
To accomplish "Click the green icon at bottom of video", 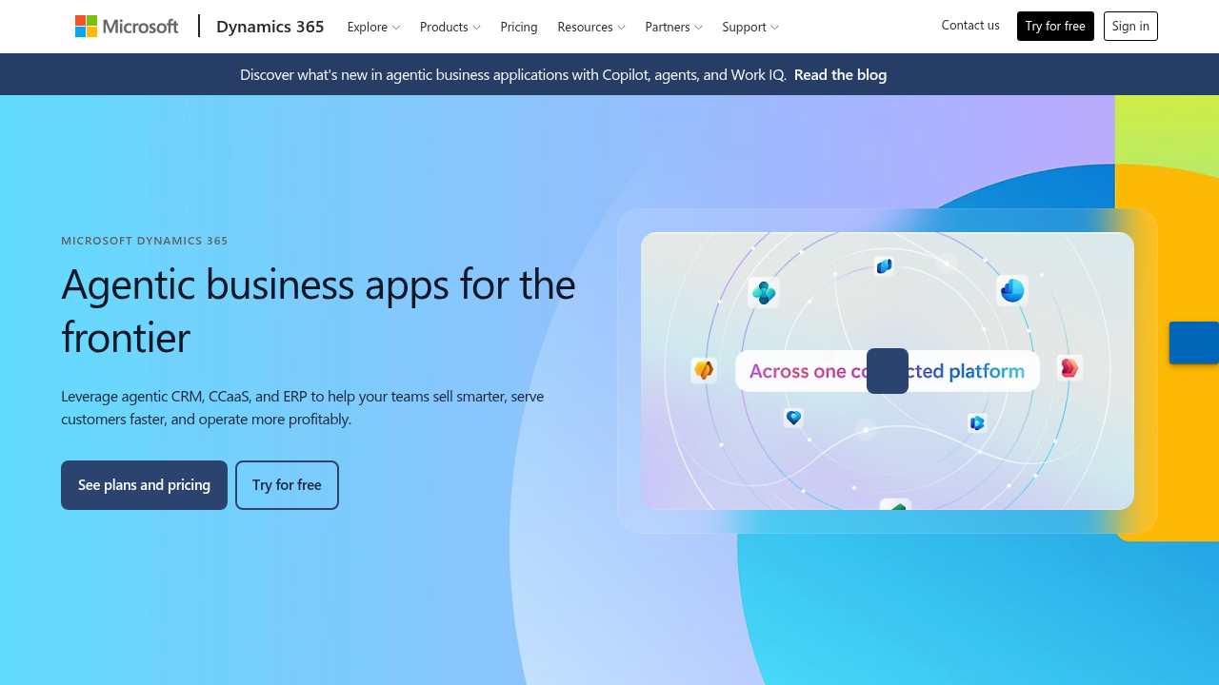I will tap(895, 505).
